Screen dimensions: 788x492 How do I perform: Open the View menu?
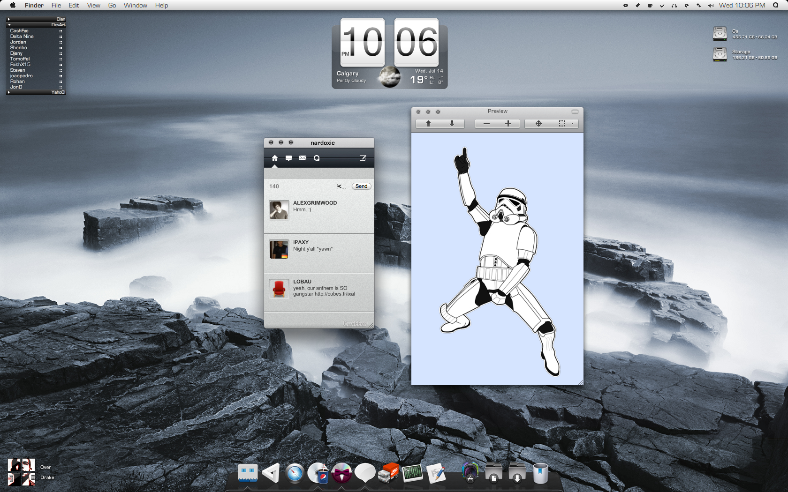point(94,6)
